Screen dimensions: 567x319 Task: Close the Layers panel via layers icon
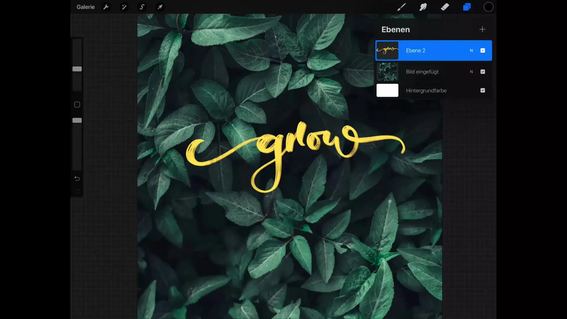(467, 7)
